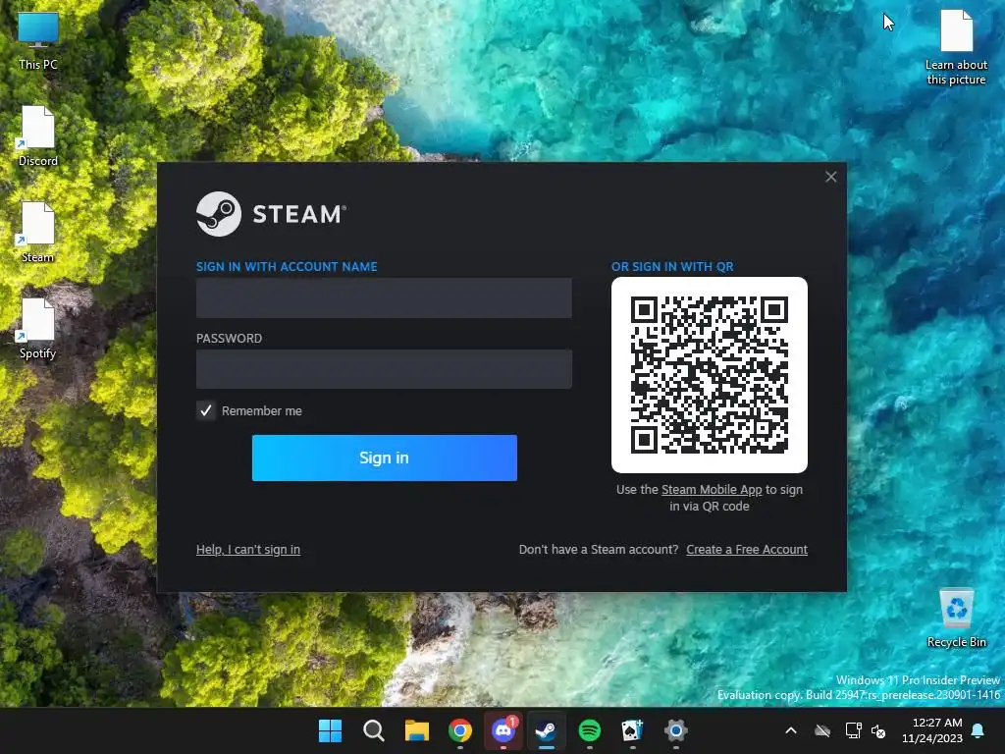The width and height of the screenshot is (1005, 754).
Task: Open Discord from the taskbar
Action: 503,730
